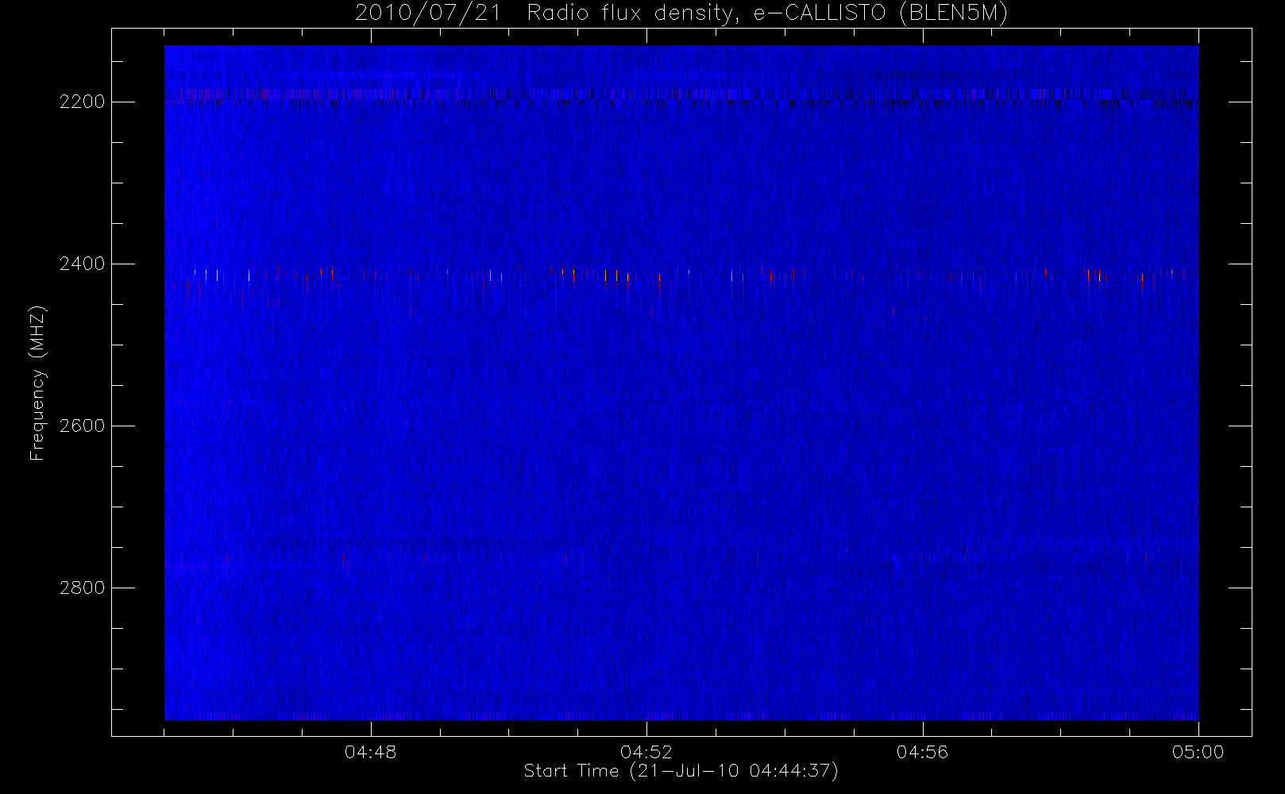The image size is (1285, 794).
Task: Click the 04:52 time axis label
Action: coord(646,752)
